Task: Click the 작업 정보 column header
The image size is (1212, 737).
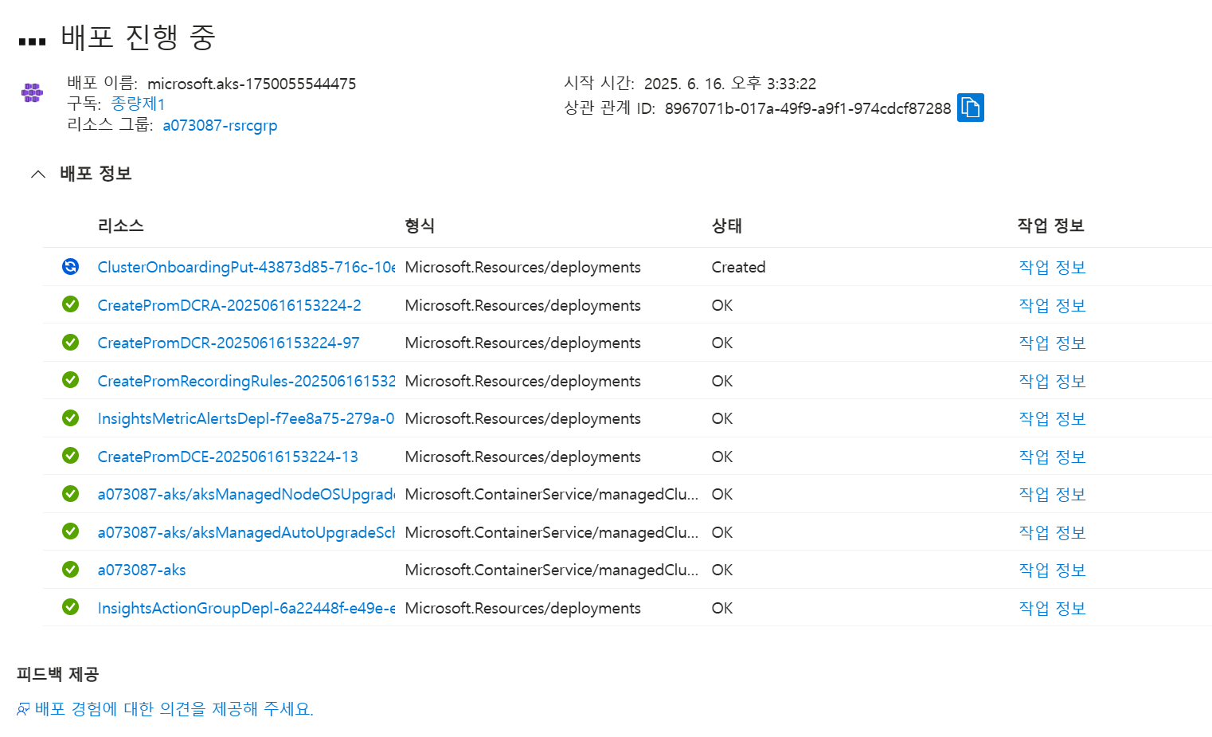Action: point(1050,225)
